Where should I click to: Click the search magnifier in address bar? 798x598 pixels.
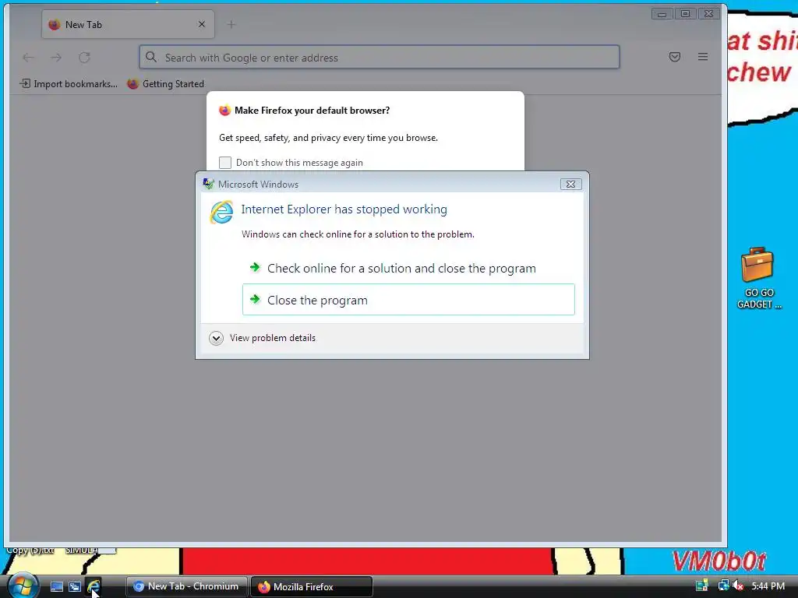coord(151,57)
